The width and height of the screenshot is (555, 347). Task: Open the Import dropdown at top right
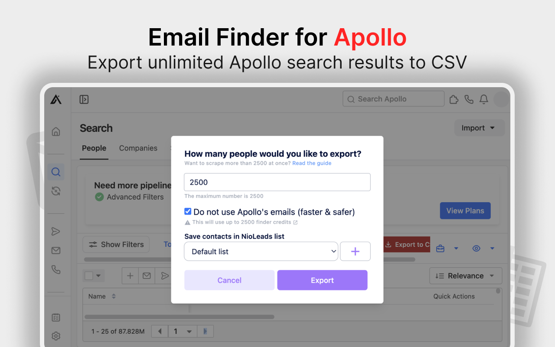coord(479,128)
